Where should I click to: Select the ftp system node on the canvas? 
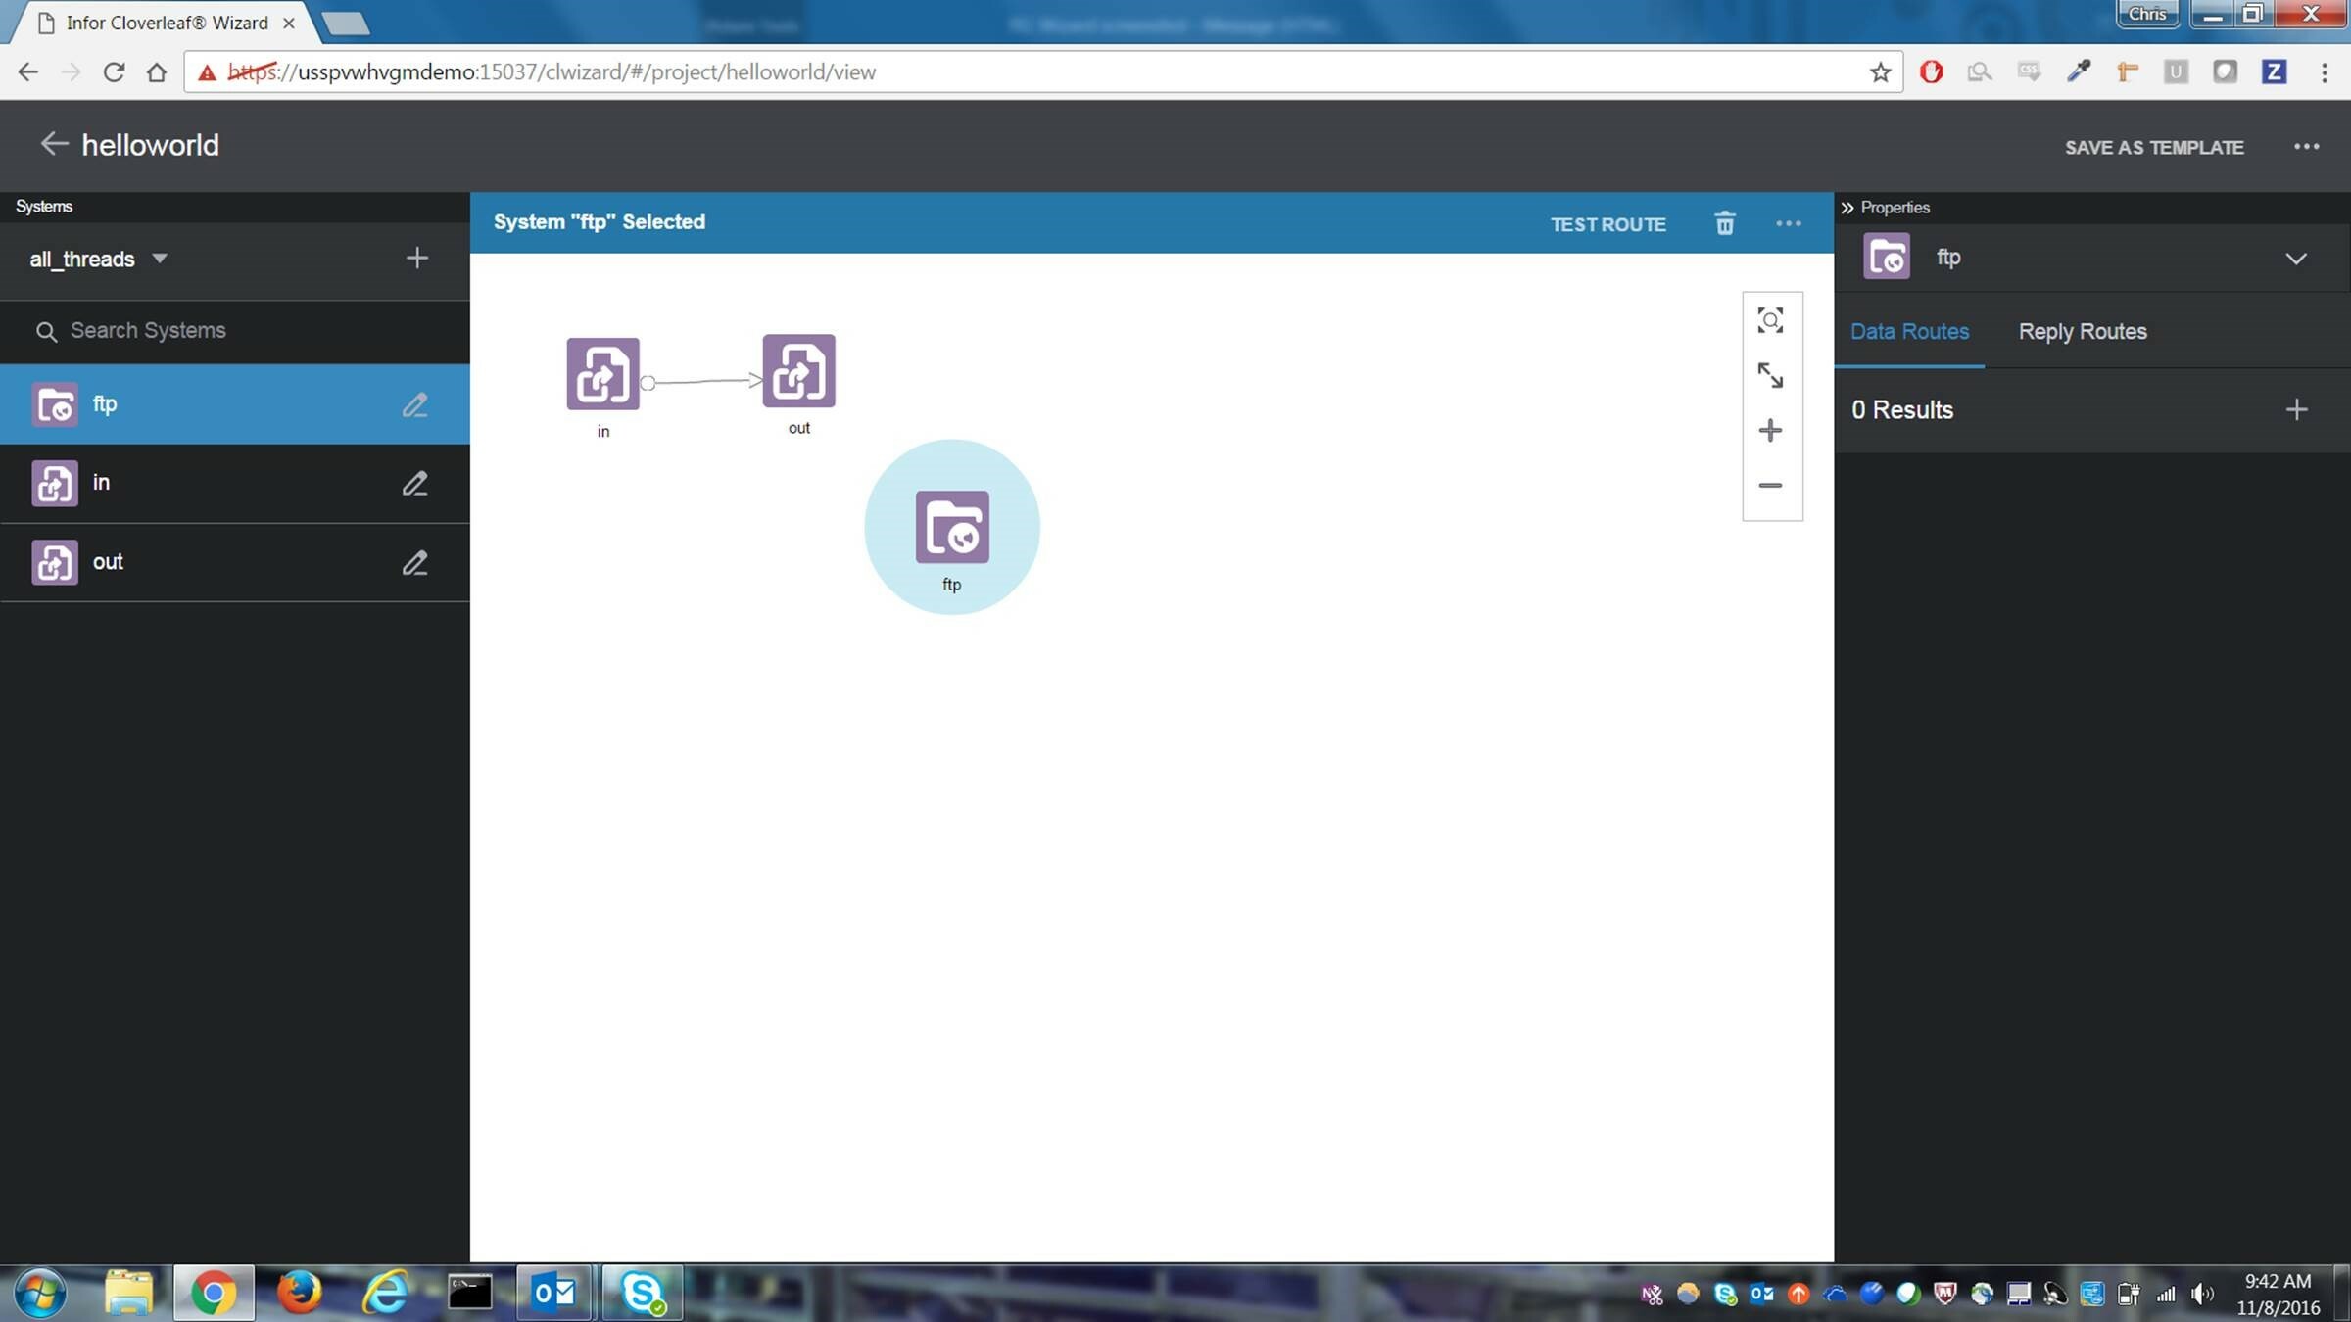(953, 527)
